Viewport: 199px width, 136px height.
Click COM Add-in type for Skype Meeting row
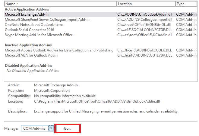[x=186, y=35]
